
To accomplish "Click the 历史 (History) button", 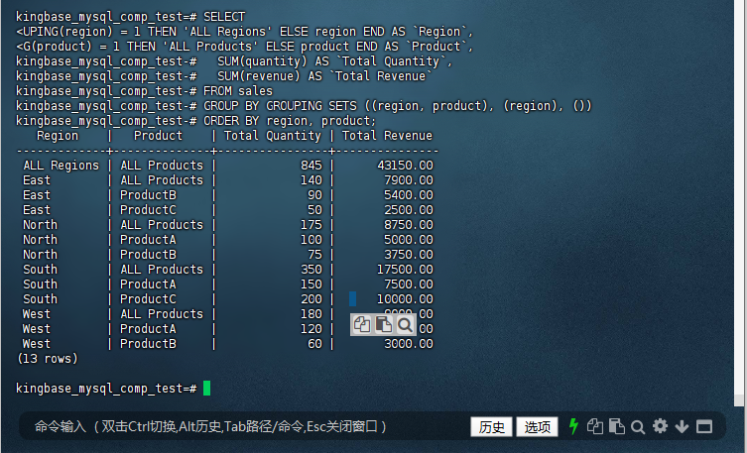I will pyautogui.click(x=491, y=427).
